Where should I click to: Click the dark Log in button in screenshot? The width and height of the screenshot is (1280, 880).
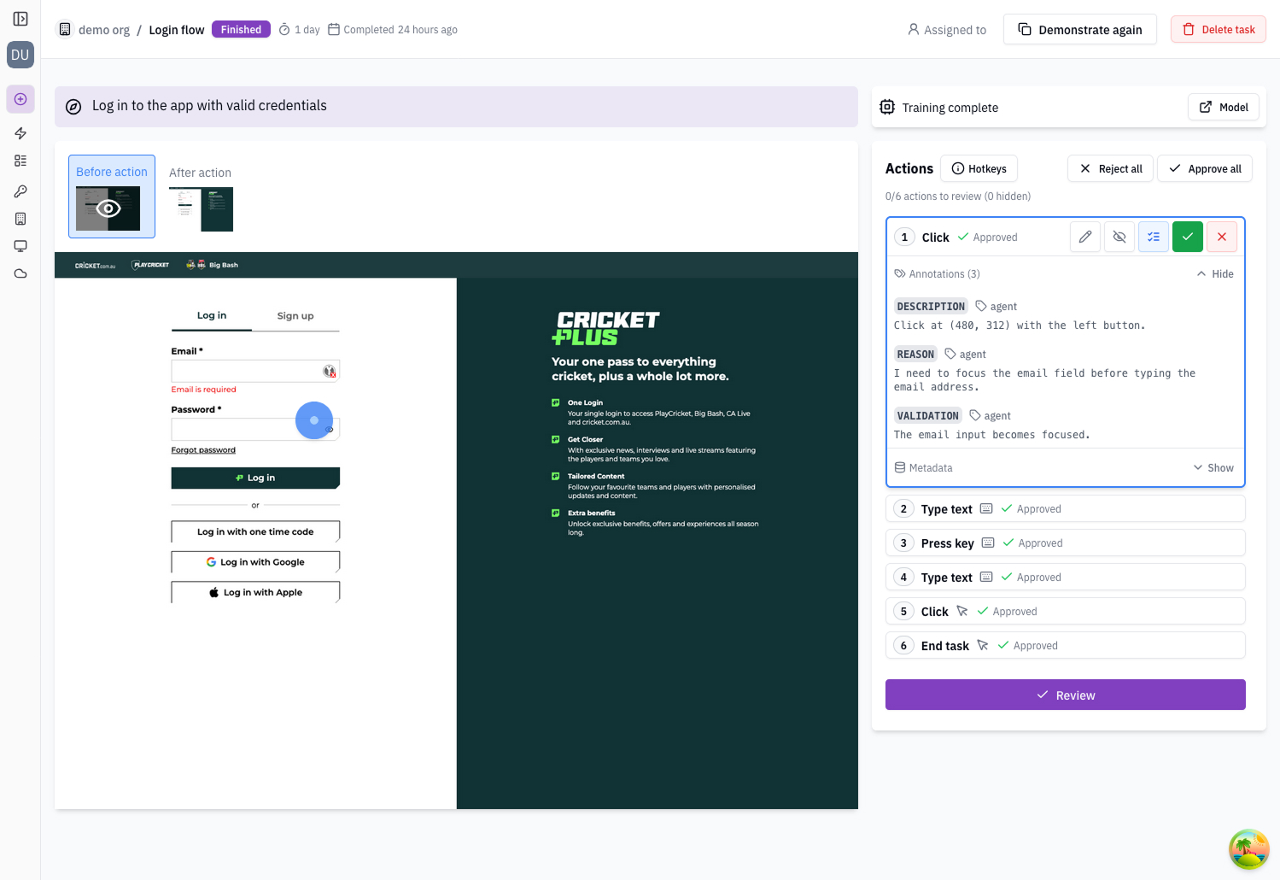click(x=255, y=478)
